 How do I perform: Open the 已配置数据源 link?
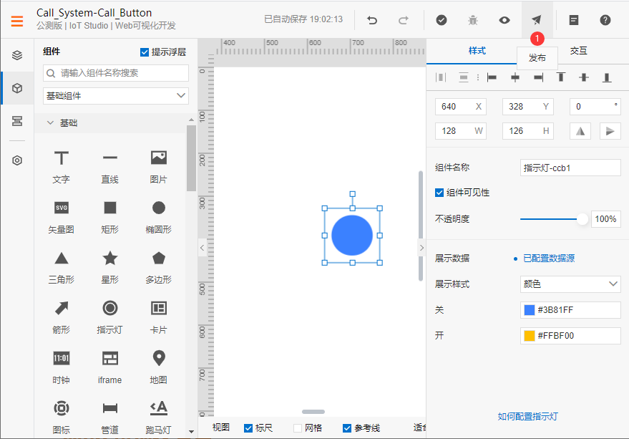pyautogui.click(x=549, y=259)
